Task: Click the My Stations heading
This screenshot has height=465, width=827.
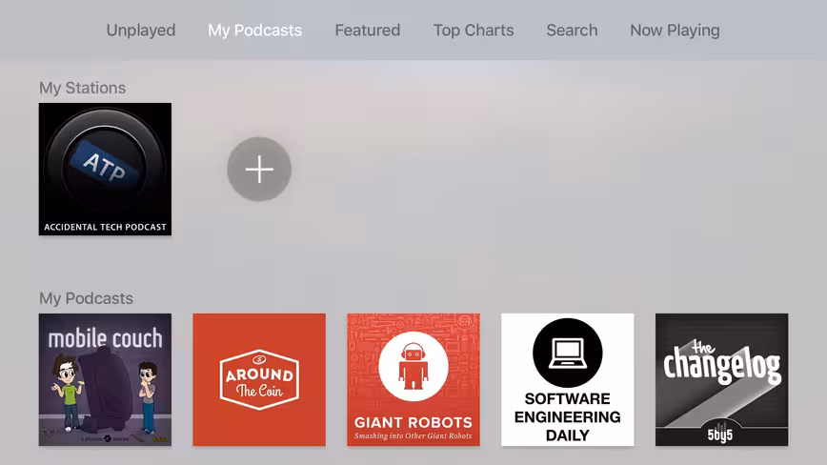Action: (x=82, y=88)
